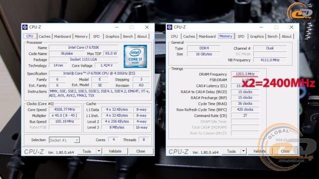The width and height of the screenshot is (319, 179).
Task: Open Mainboard tab in left CPU-Z window
Action: [62, 36]
